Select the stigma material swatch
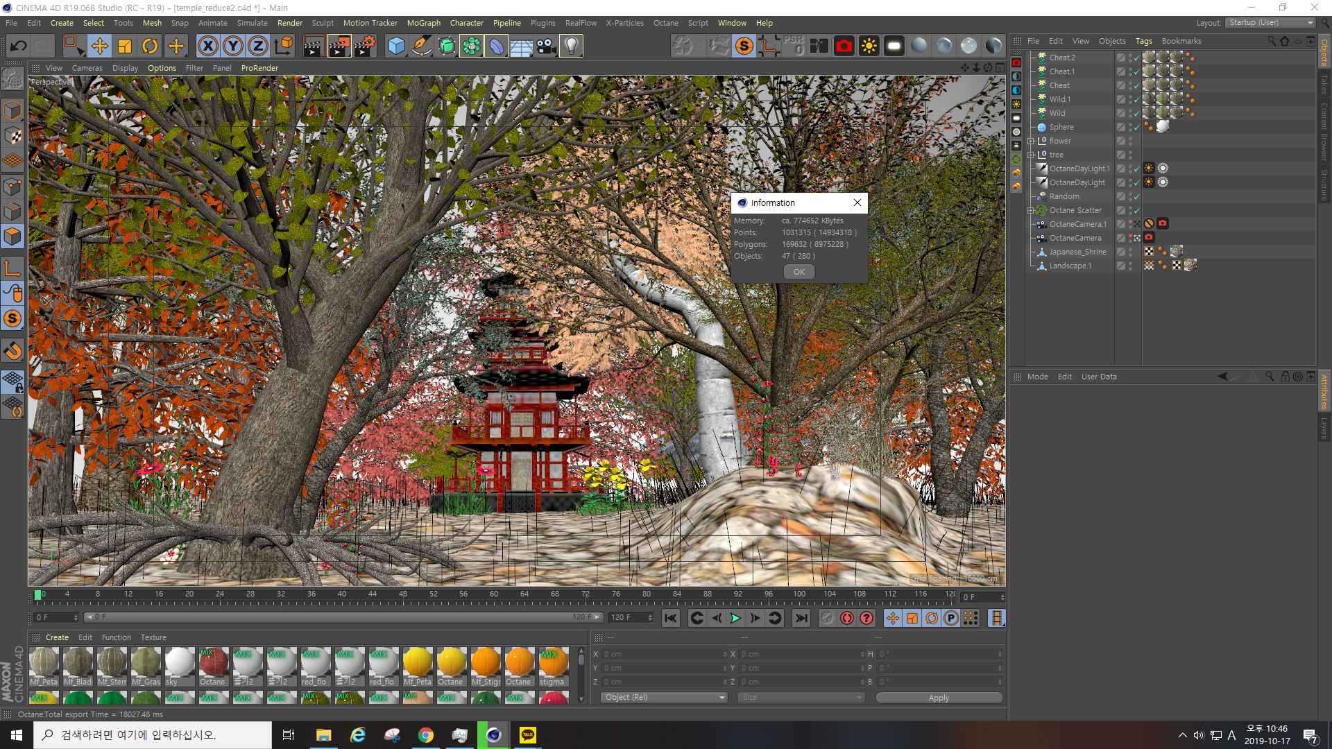The image size is (1332, 749). coord(553,666)
